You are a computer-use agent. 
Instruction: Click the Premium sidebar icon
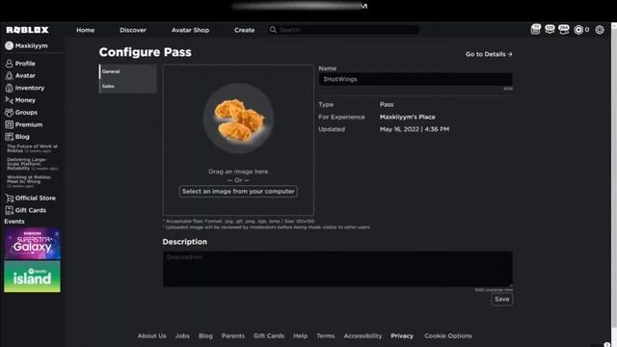tap(9, 124)
